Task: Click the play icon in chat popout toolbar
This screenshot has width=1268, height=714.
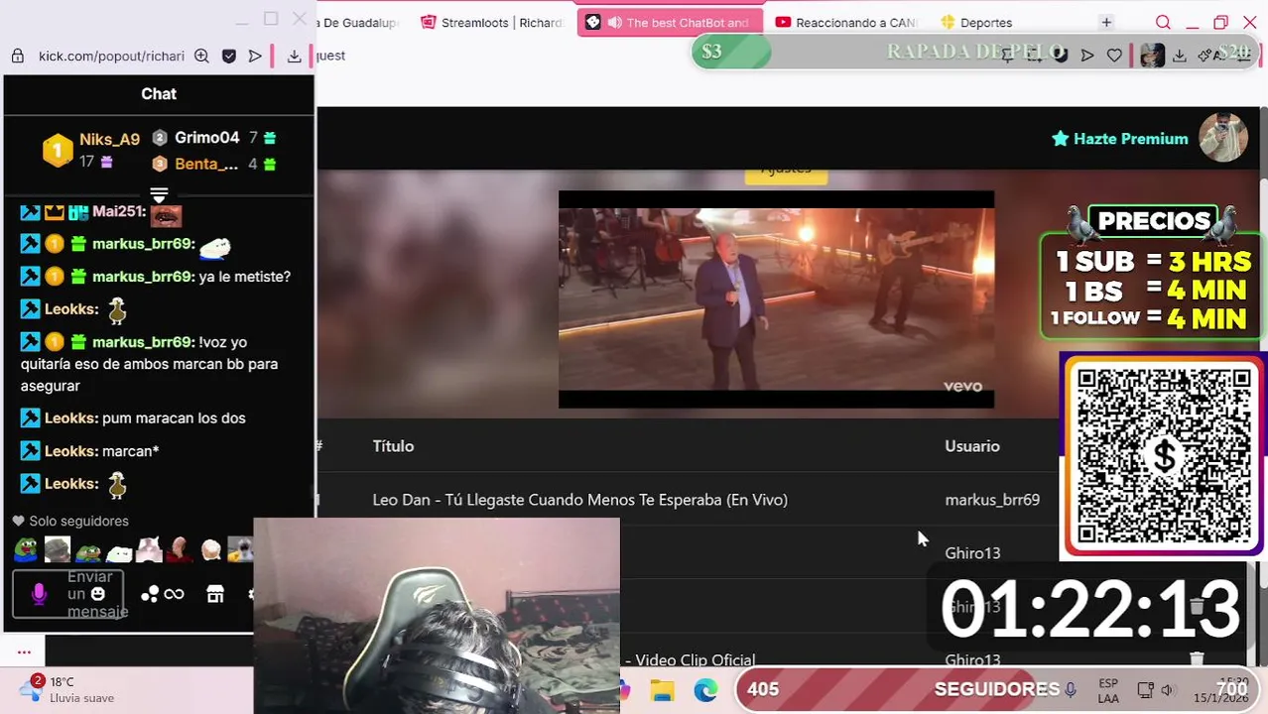Action: click(255, 57)
